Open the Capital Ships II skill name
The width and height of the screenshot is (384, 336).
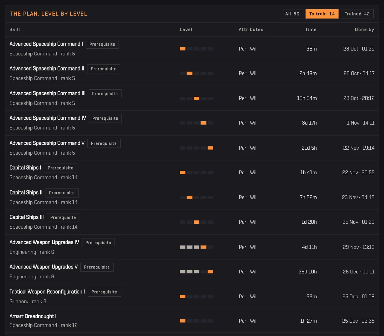tap(26, 193)
